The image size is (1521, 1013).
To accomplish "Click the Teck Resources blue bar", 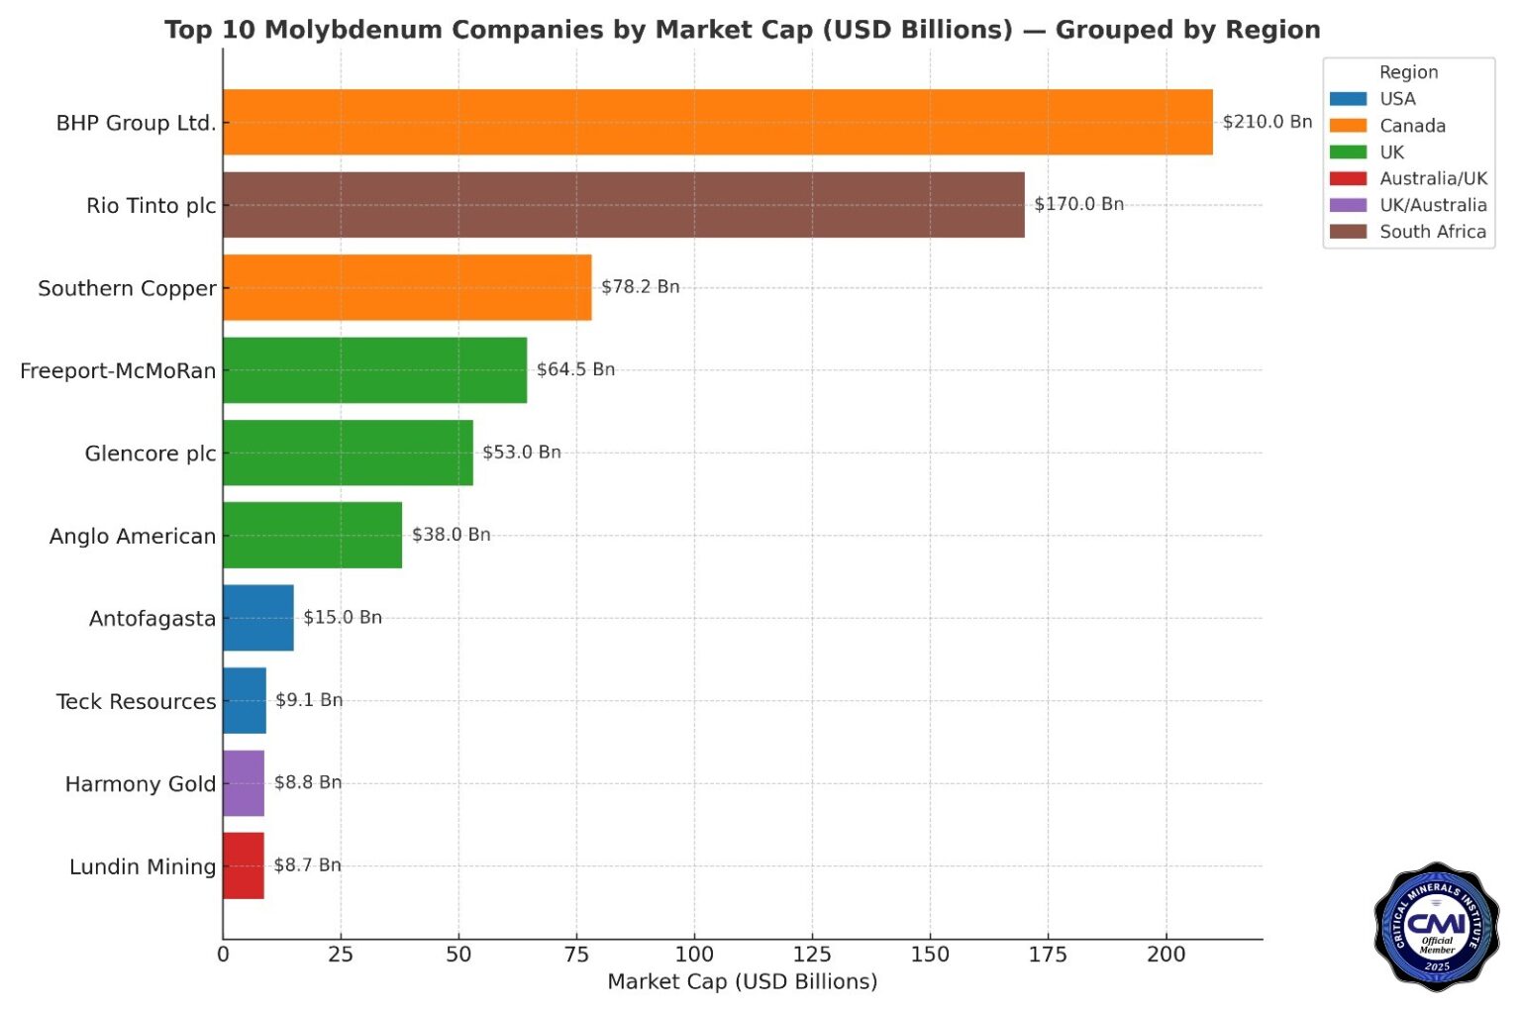I will pos(245,700).
